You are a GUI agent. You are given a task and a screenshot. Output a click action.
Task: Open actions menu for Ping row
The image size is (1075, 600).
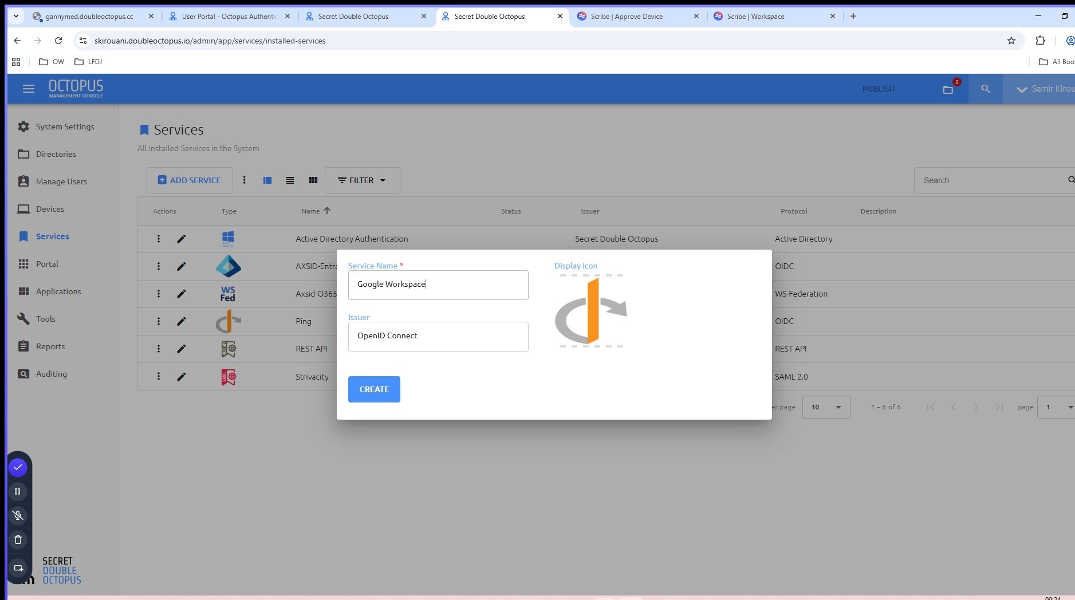(159, 321)
